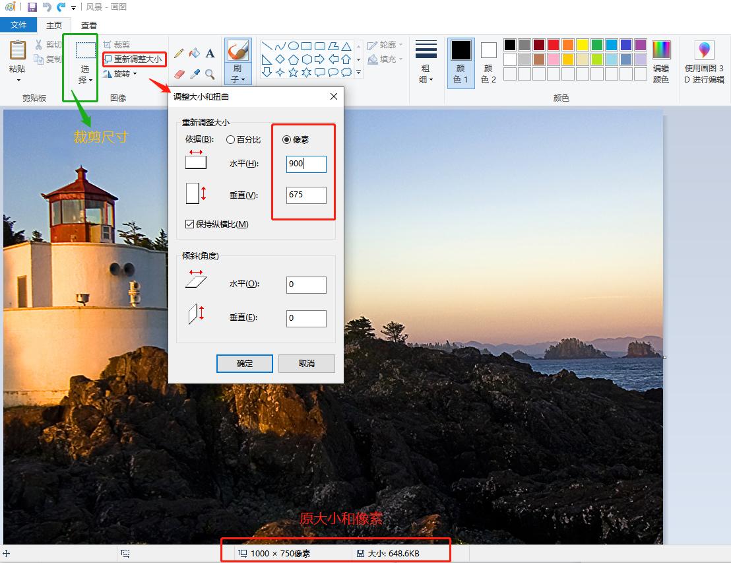Toggle the 保持纵横比 checkbox
This screenshot has width=731, height=563.
click(x=190, y=224)
